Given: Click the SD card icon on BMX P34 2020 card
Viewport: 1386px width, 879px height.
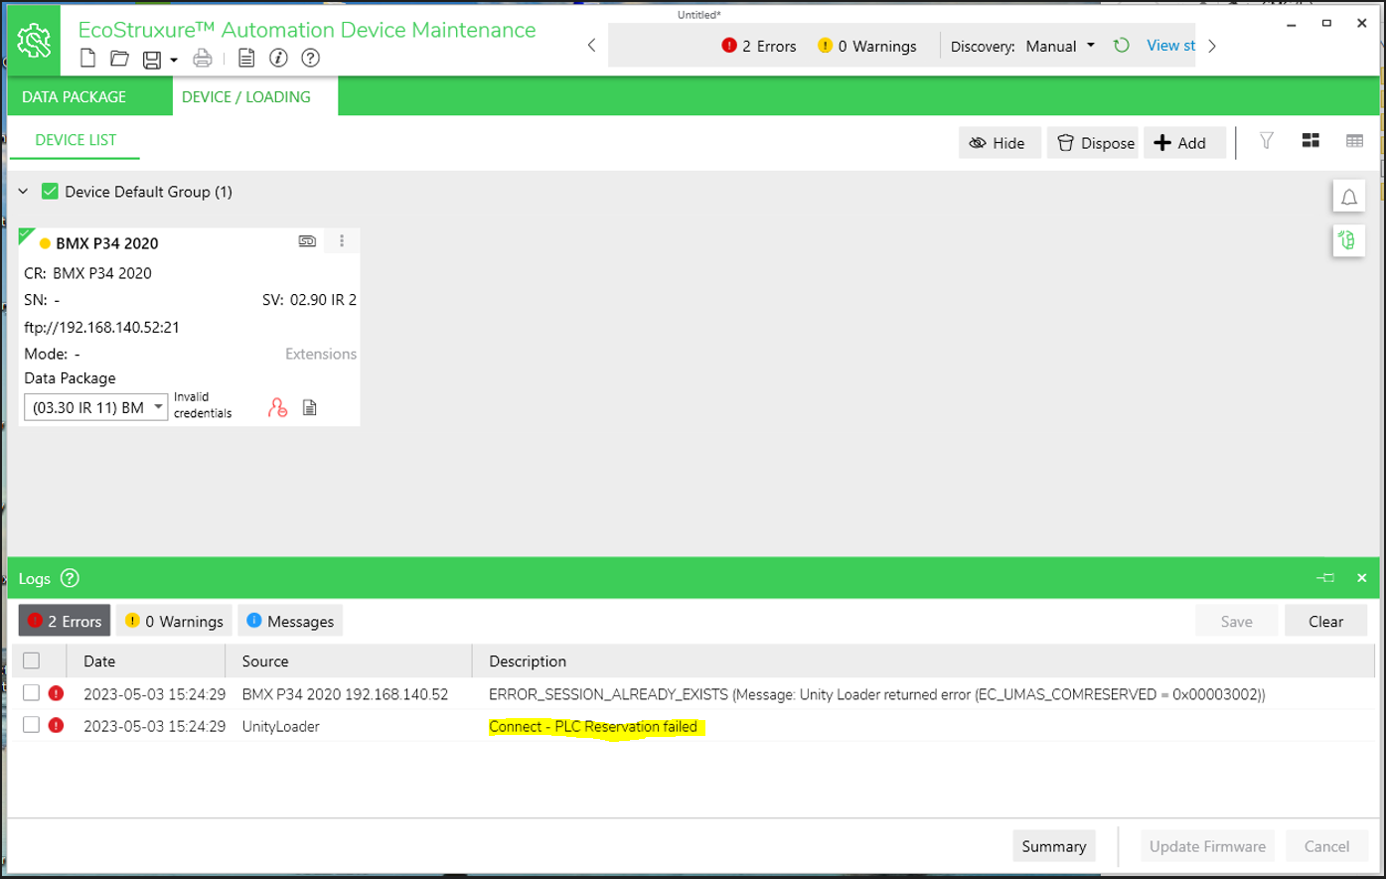Looking at the screenshot, I should pos(307,241).
